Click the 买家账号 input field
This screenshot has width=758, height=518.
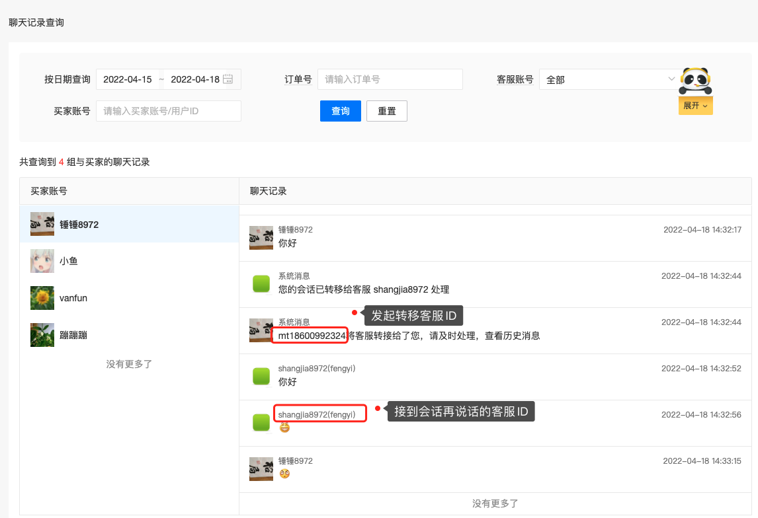coord(168,111)
